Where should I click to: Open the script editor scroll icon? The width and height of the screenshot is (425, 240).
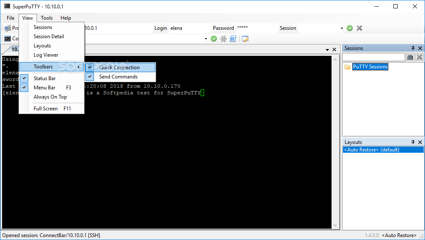pyautogui.click(x=233, y=39)
